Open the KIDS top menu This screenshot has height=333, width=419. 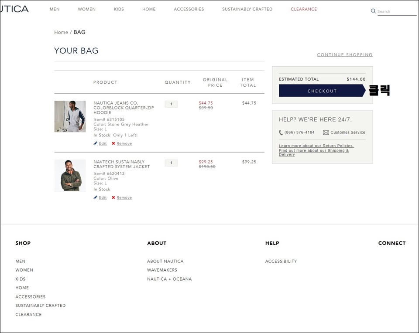coord(119,9)
